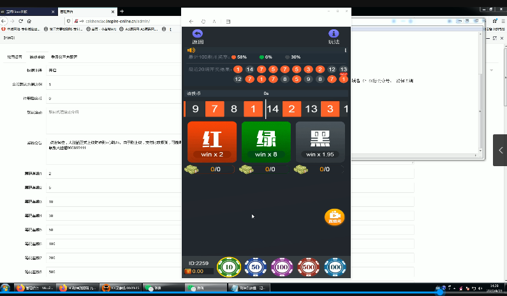507x296 pixels.
Task: Switch to the second settings tab
Action: pos(37,57)
